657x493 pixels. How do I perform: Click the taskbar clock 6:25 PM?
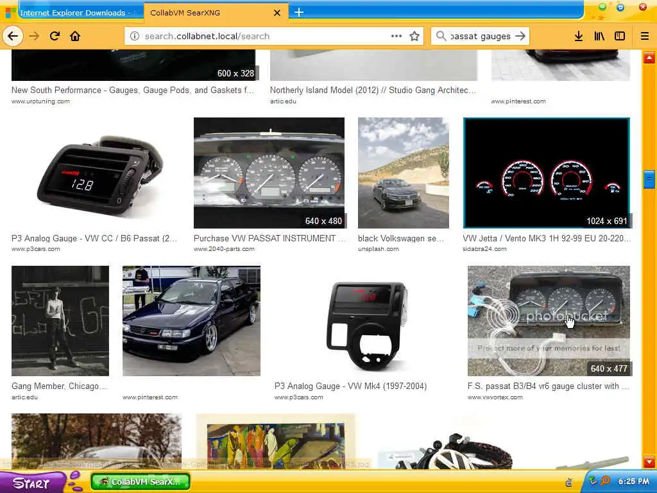click(x=633, y=481)
